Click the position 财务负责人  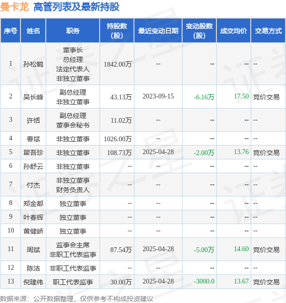[x=73, y=190]
